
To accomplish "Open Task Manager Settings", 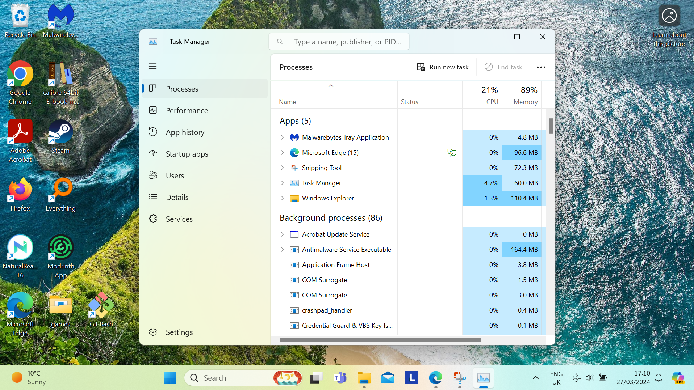I will point(179,332).
